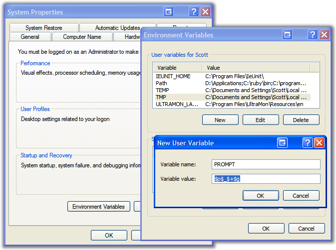Image resolution: width=336 pixels, height=250 pixels.
Task: Click the help icon in Environment Variables
Action: (x=313, y=34)
